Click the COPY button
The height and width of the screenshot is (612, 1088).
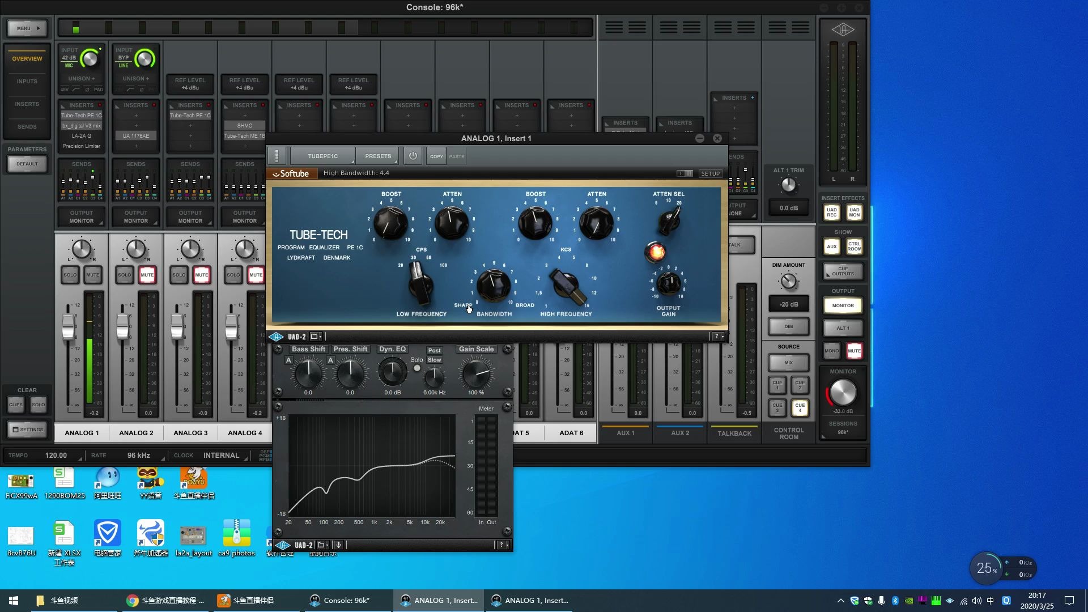tap(436, 156)
